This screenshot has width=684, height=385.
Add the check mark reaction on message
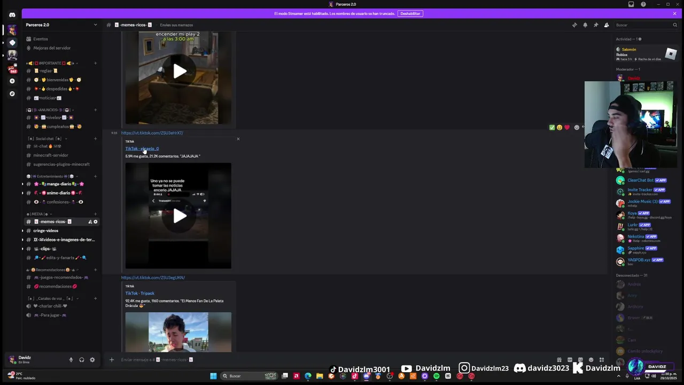pos(552,127)
